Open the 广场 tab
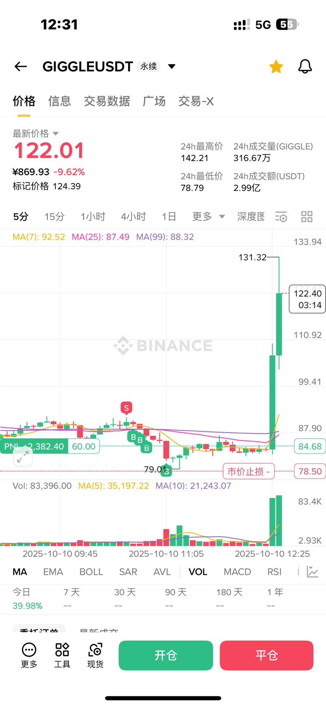Image resolution: width=326 pixels, height=707 pixels. (154, 101)
